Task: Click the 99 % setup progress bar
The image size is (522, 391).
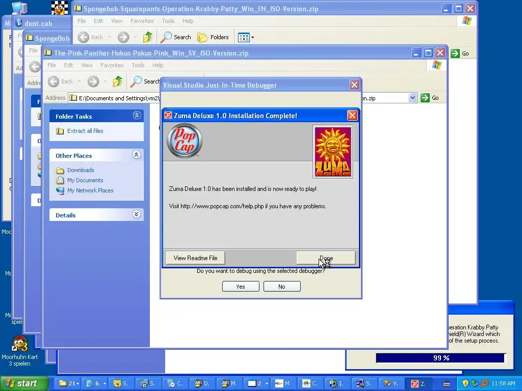Action: (x=440, y=358)
